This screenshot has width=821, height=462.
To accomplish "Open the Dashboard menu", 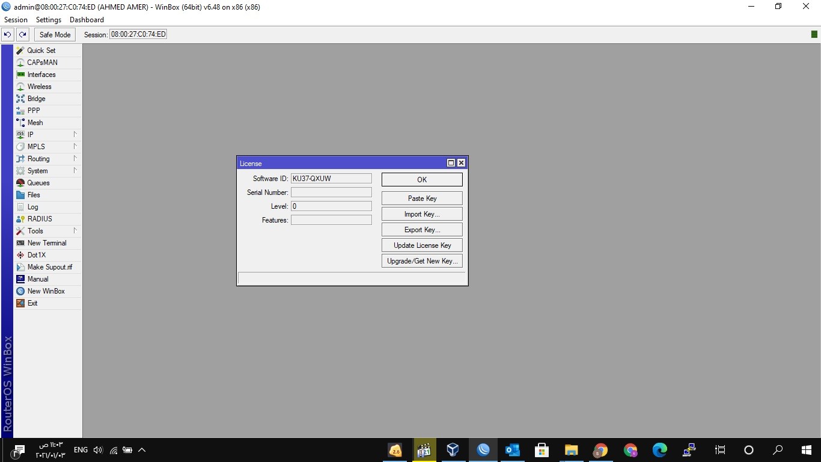I will pos(87,20).
